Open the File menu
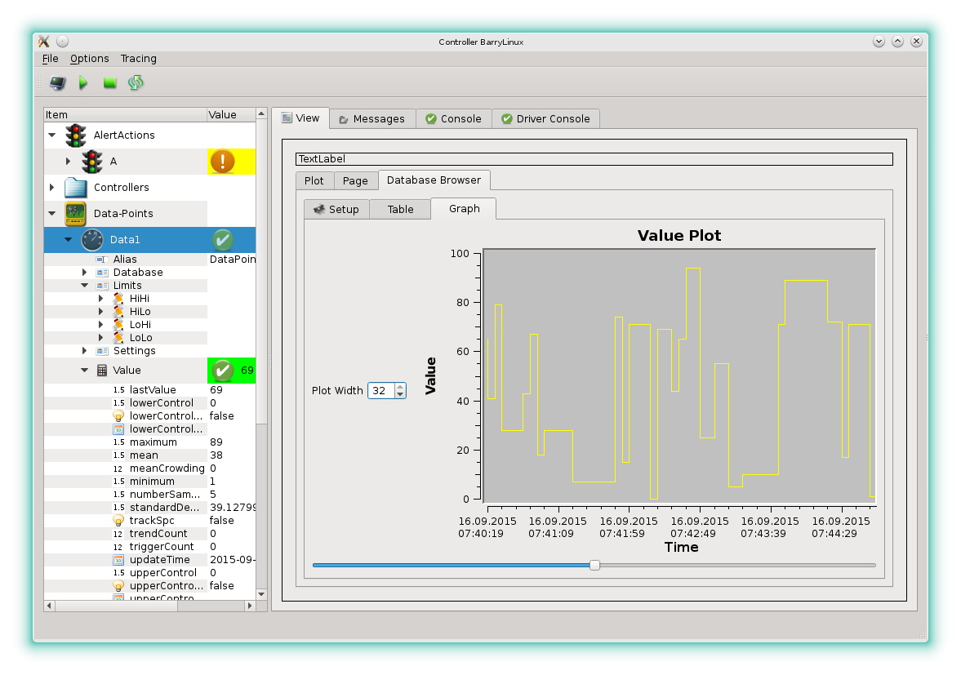 pyautogui.click(x=51, y=59)
